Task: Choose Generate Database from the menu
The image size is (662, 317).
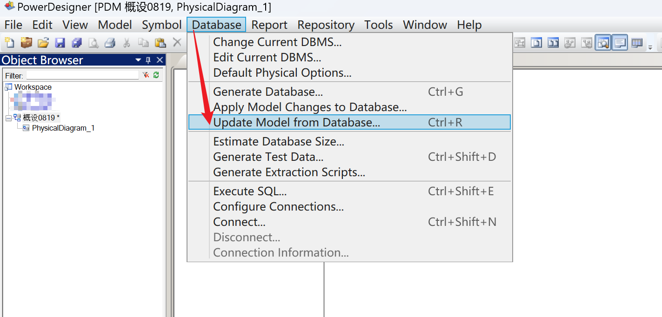Action: tap(267, 92)
